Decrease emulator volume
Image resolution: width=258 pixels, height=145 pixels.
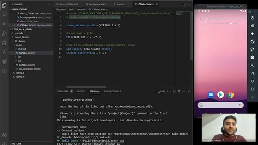[x=252, y=34]
